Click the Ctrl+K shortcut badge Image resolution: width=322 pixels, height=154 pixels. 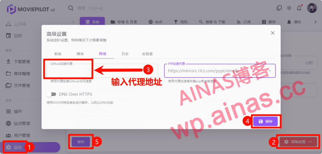tap(96, 8)
